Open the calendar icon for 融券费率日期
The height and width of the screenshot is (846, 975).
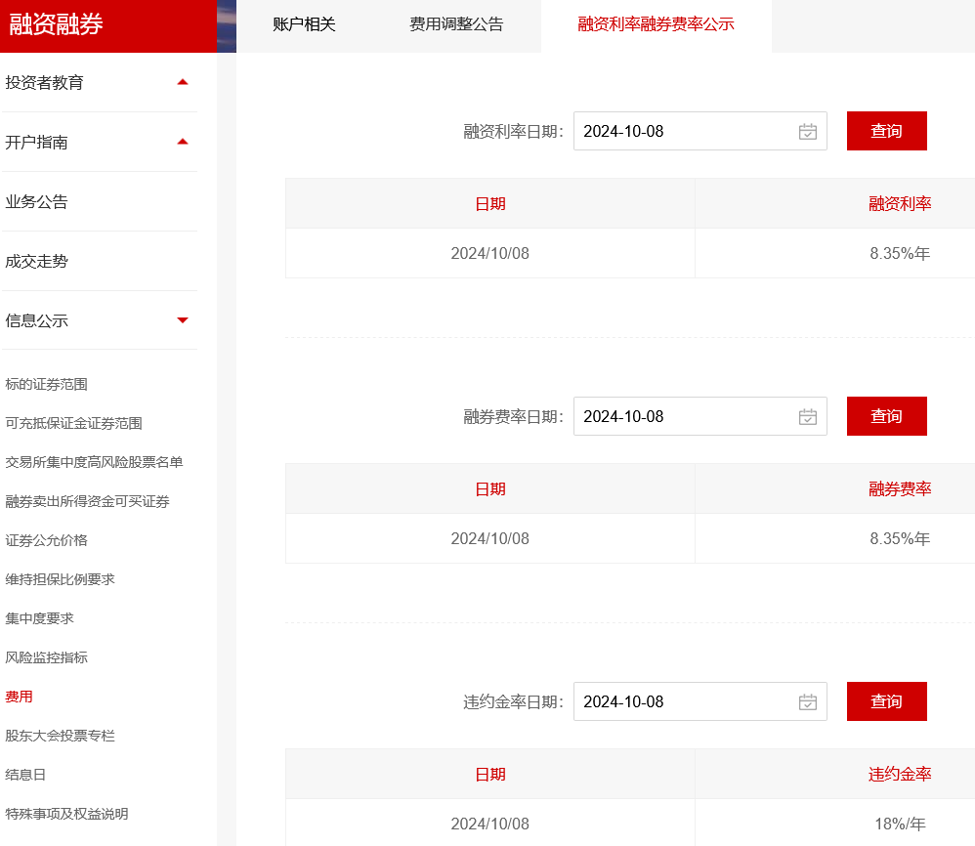(806, 416)
